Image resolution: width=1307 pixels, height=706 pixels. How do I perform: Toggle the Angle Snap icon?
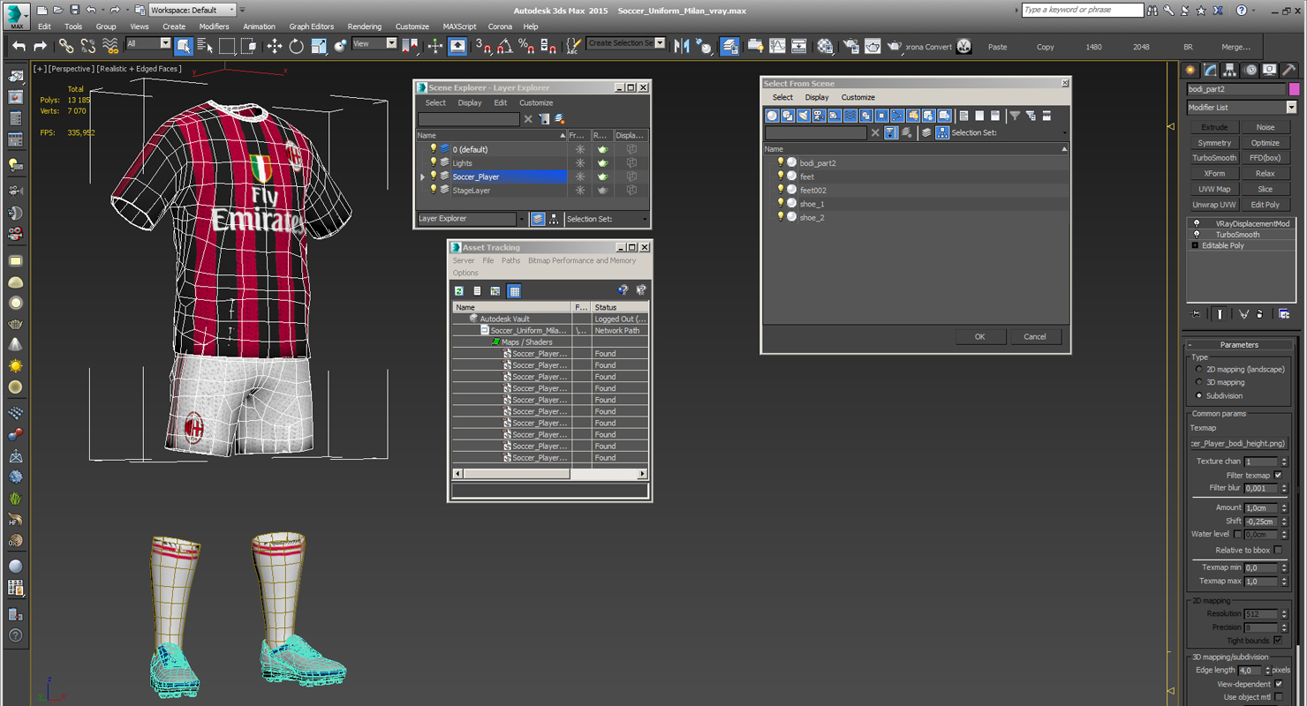point(504,46)
